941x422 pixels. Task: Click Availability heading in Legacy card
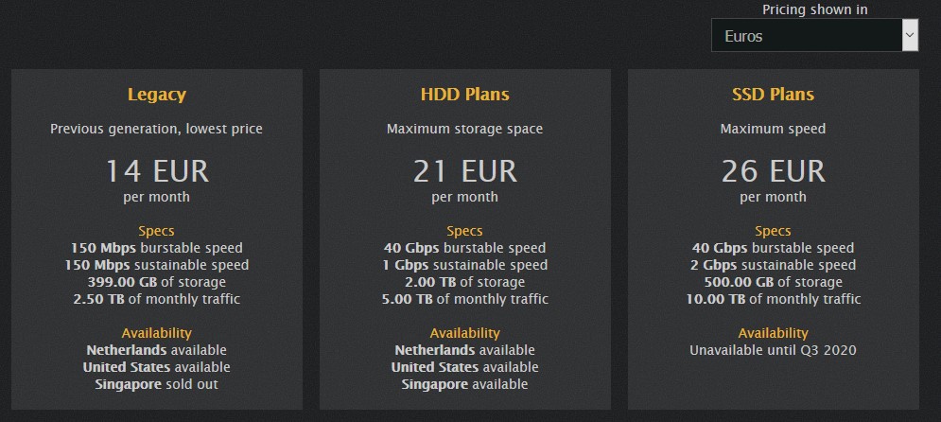pos(157,333)
